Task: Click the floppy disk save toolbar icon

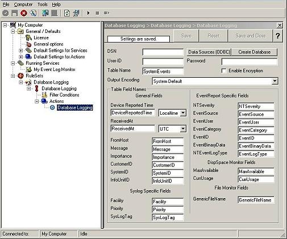Action: [x=15, y=13]
